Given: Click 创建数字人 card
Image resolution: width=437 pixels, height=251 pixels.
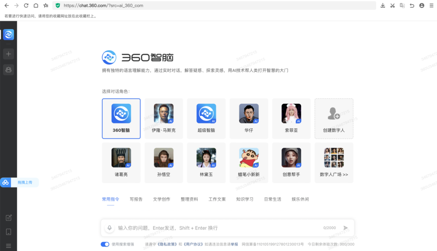Looking at the screenshot, I should click(334, 119).
